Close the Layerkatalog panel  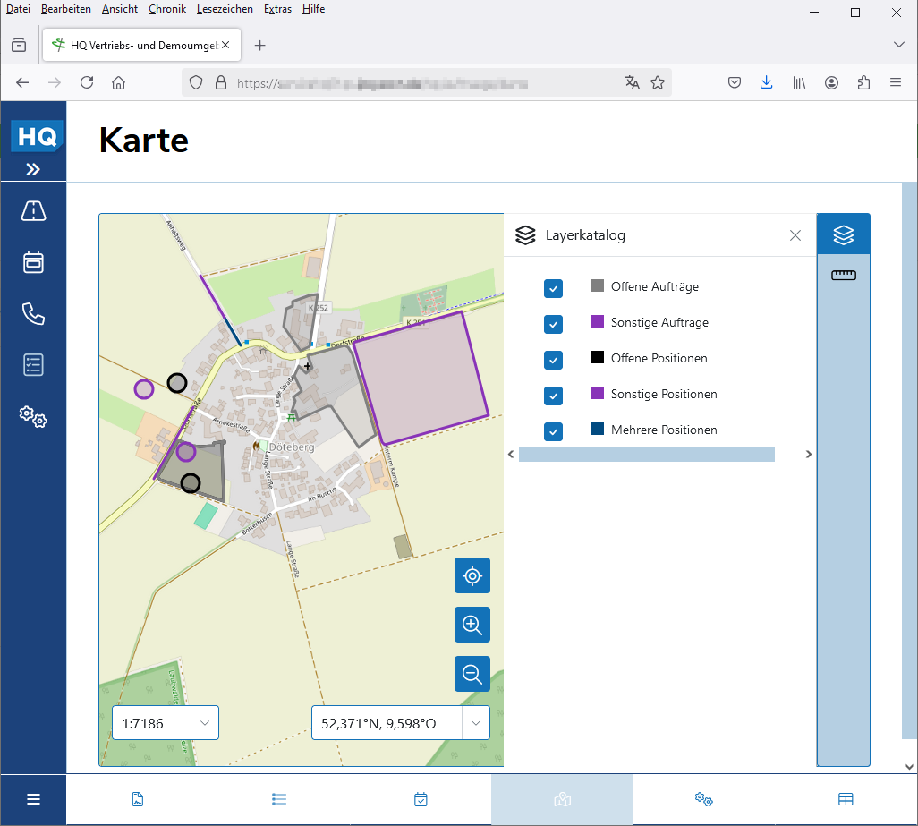point(795,235)
